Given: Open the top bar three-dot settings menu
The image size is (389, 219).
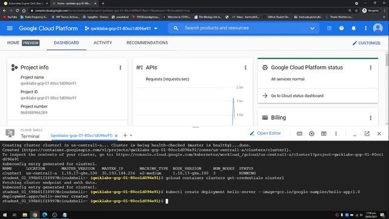Looking at the screenshot, I should pyautogui.click(x=366, y=29).
